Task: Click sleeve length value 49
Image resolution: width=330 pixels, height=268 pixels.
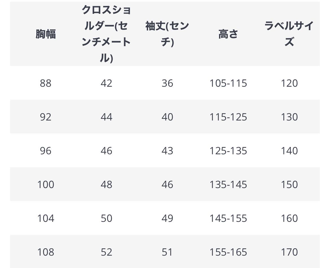Action: click(167, 218)
